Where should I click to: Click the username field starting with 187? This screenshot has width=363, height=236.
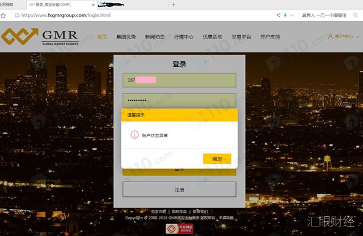(x=179, y=80)
